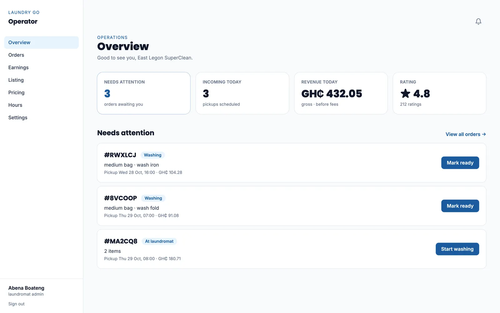Select the Incoming Today stat card
This screenshot has height=313, width=500.
point(242,93)
